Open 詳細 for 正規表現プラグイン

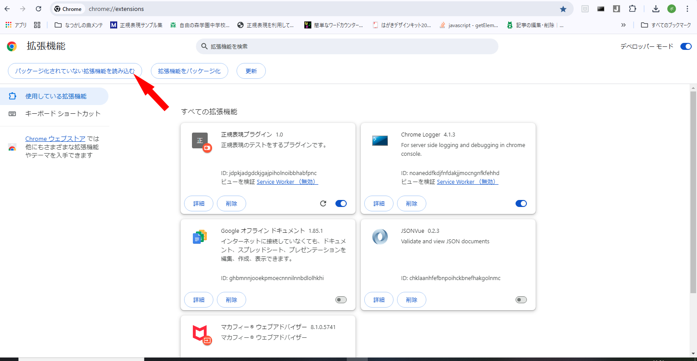point(199,203)
